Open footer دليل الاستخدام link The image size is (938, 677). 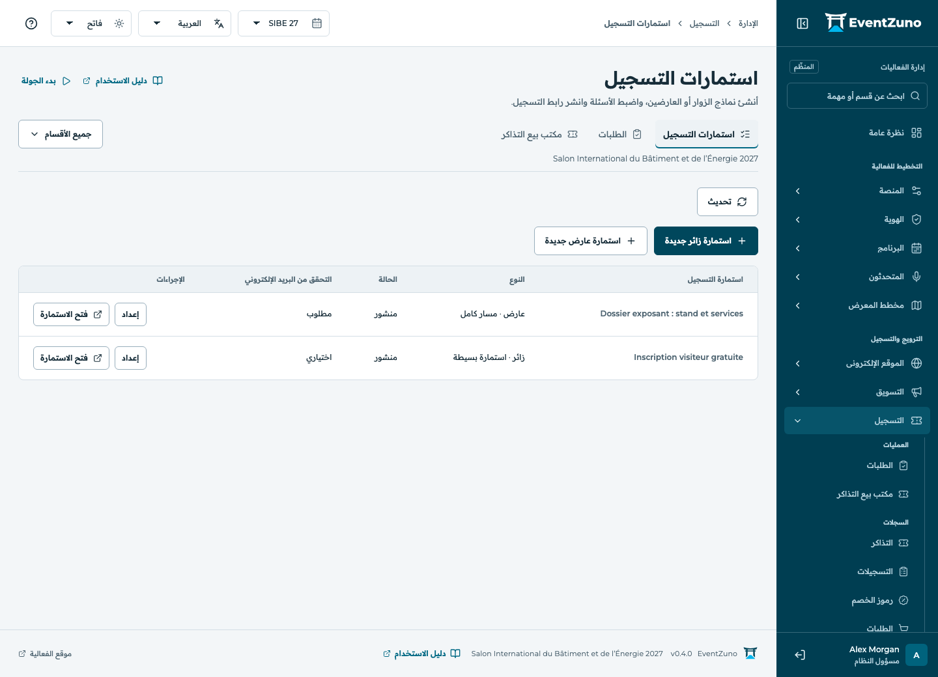(421, 654)
